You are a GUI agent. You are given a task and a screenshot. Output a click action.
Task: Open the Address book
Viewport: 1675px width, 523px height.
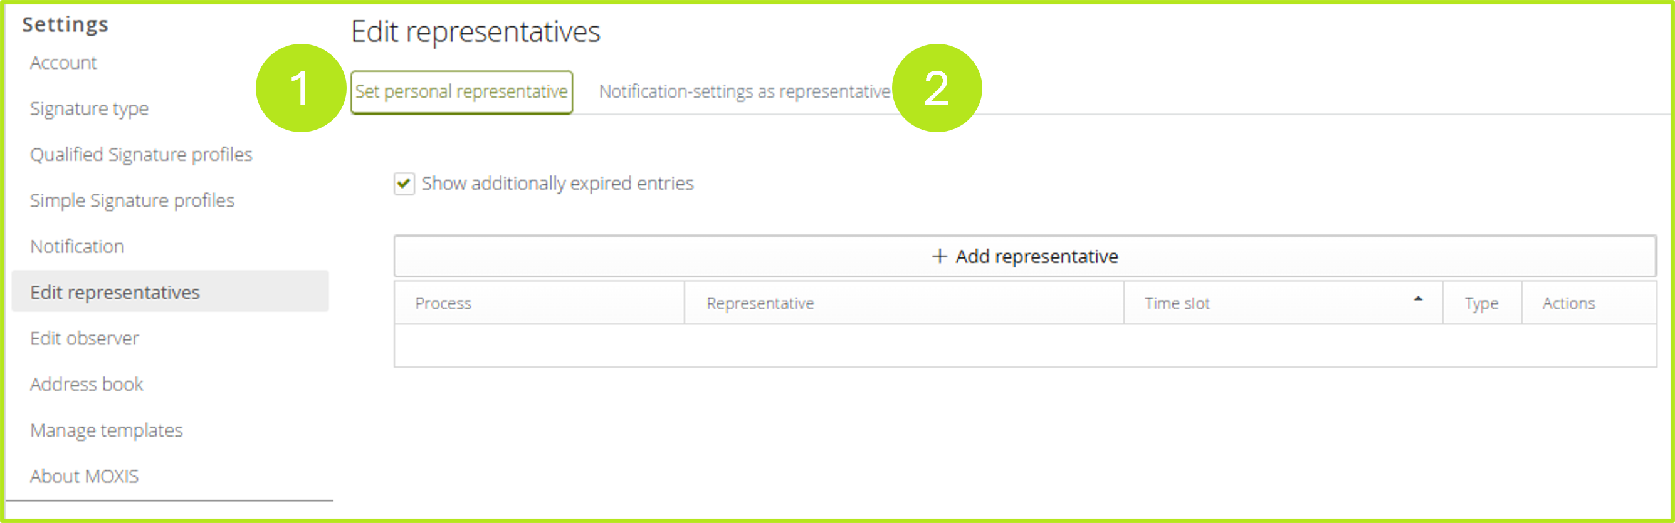click(x=87, y=384)
